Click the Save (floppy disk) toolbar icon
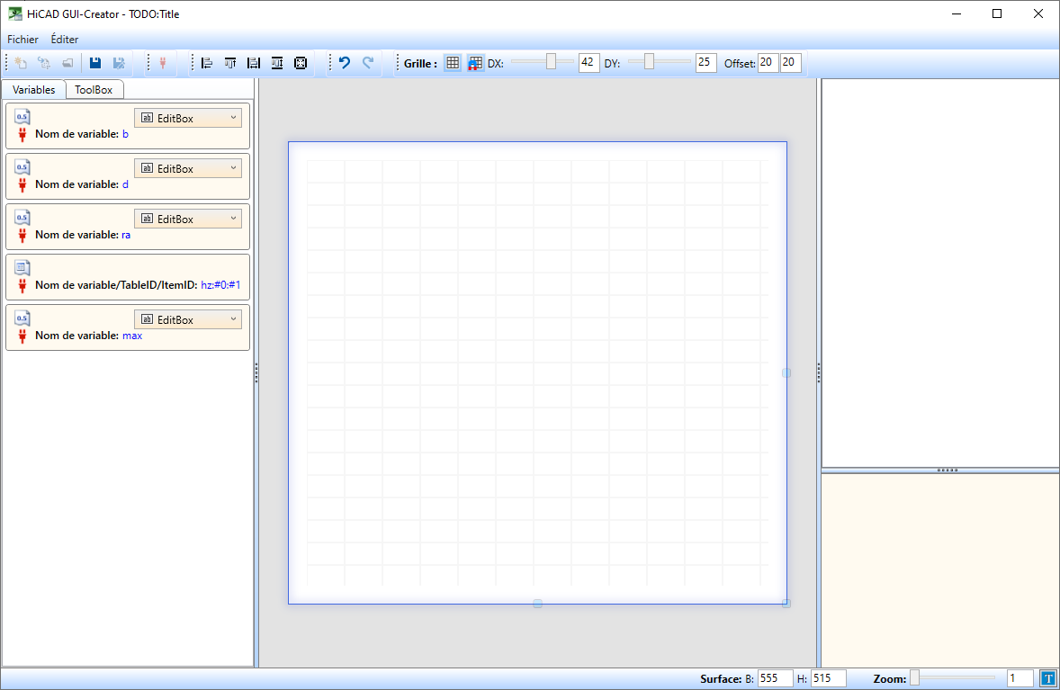The height and width of the screenshot is (690, 1060). click(95, 63)
